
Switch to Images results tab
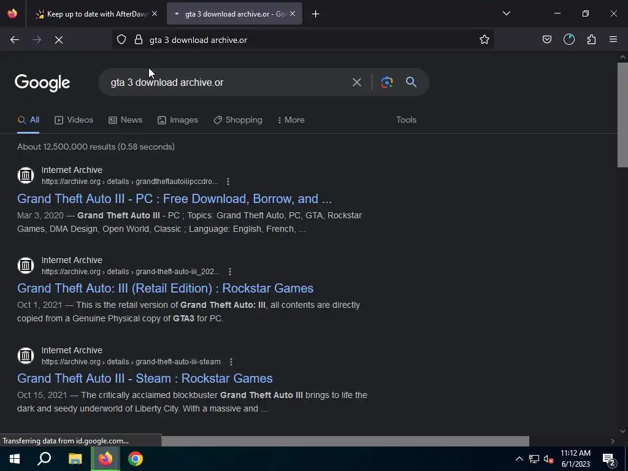(x=178, y=120)
